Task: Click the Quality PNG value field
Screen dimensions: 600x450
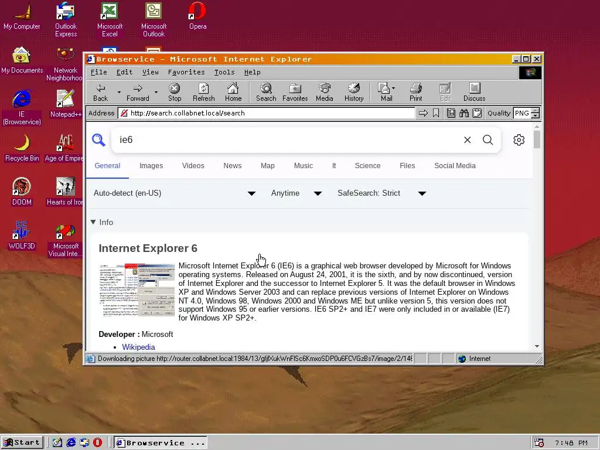Action: coord(522,113)
